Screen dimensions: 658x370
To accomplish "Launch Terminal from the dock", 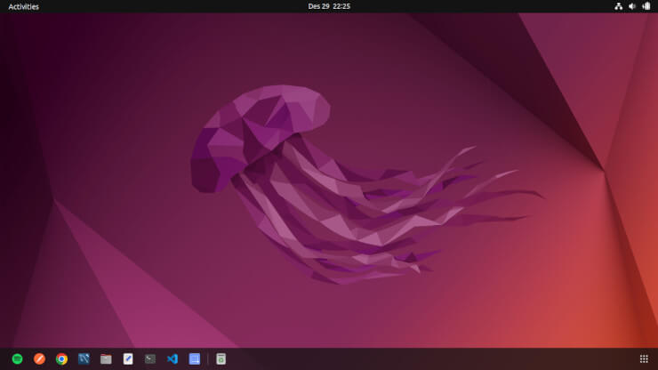I will pyautogui.click(x=150, y=358).
